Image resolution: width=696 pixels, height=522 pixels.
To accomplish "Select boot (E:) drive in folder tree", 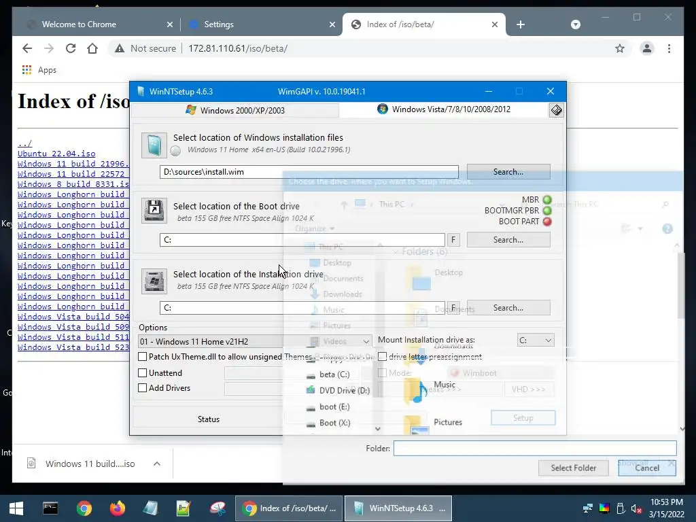I will (x=334, y=406).
